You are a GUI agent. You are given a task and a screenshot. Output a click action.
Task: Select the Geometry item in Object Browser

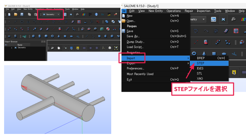22,48
